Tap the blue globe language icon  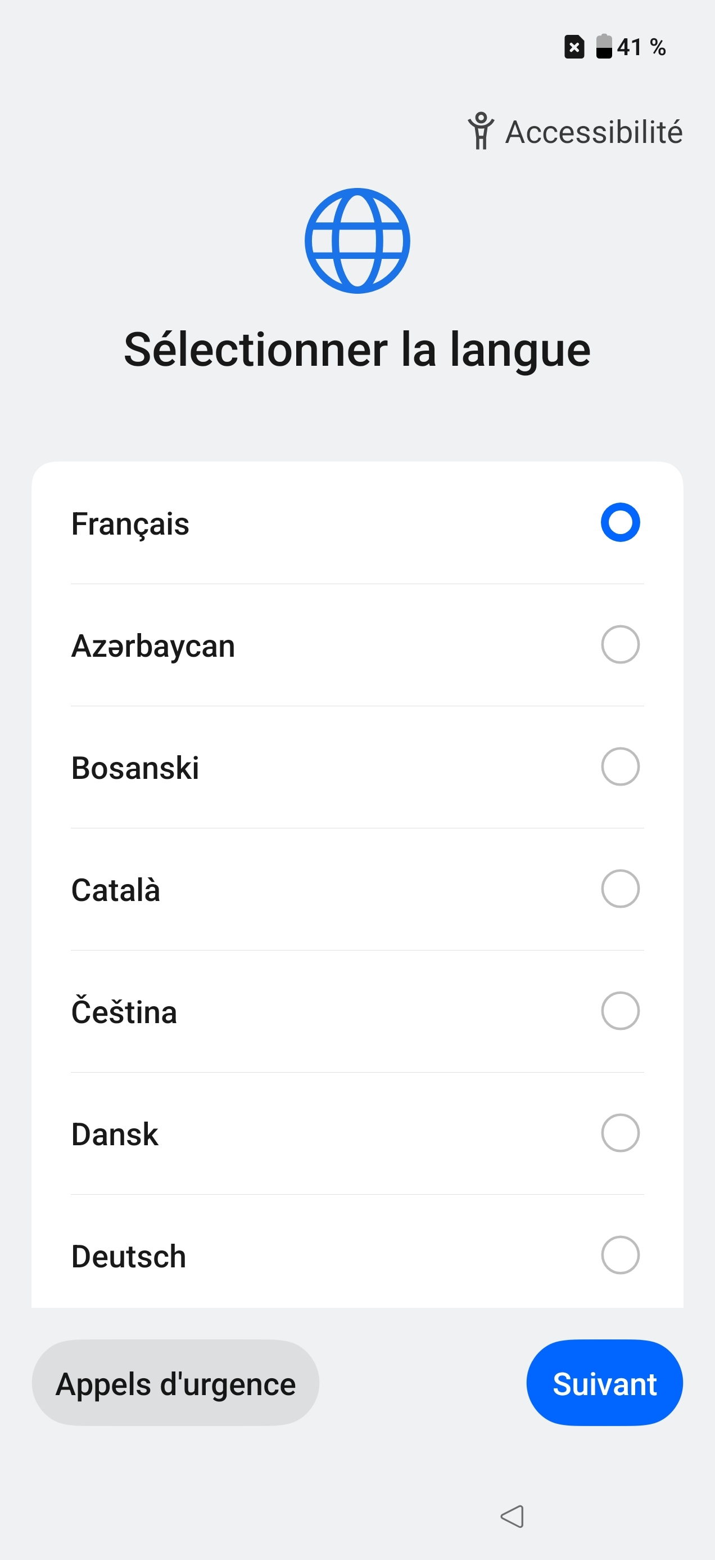pyautogui.click(x=357, y=240)
